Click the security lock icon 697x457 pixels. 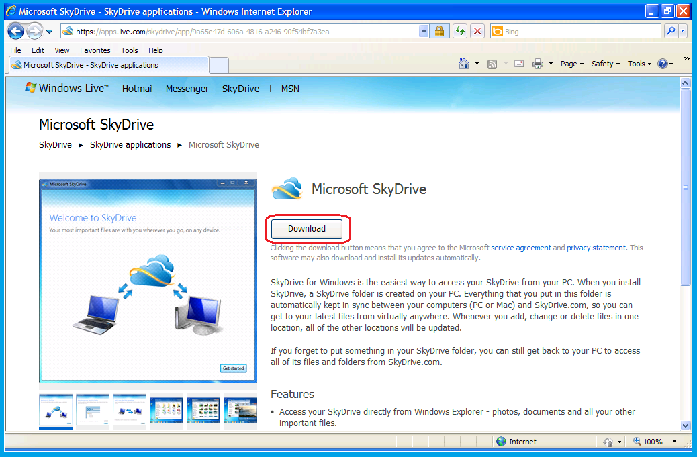(439, 31)
